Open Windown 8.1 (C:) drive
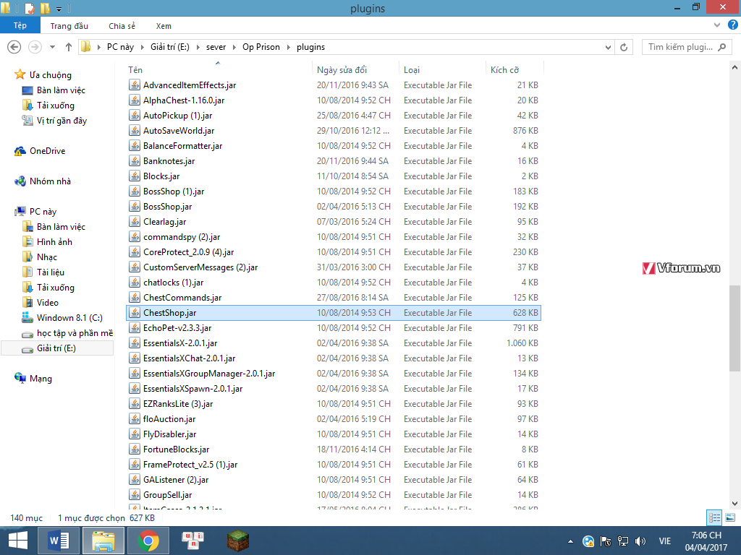The image size is (741, 555). click(x=69, y=318)
